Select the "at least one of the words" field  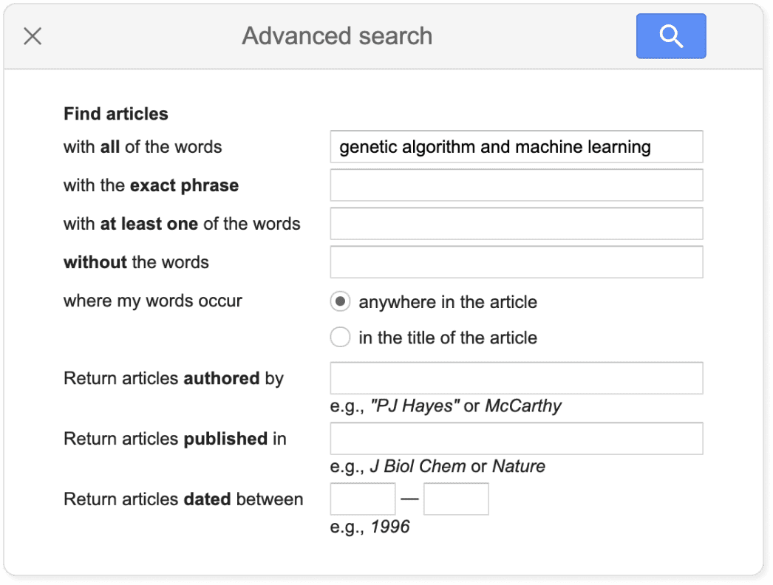click(x=516, y=223)
